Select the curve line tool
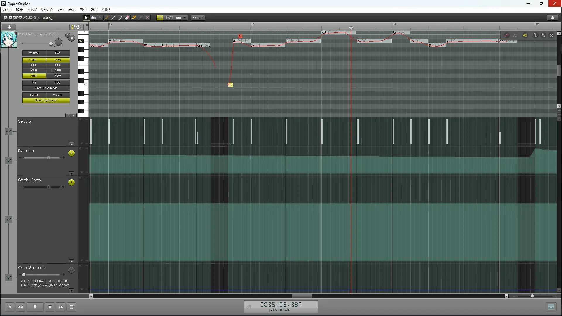 point(120,18)
